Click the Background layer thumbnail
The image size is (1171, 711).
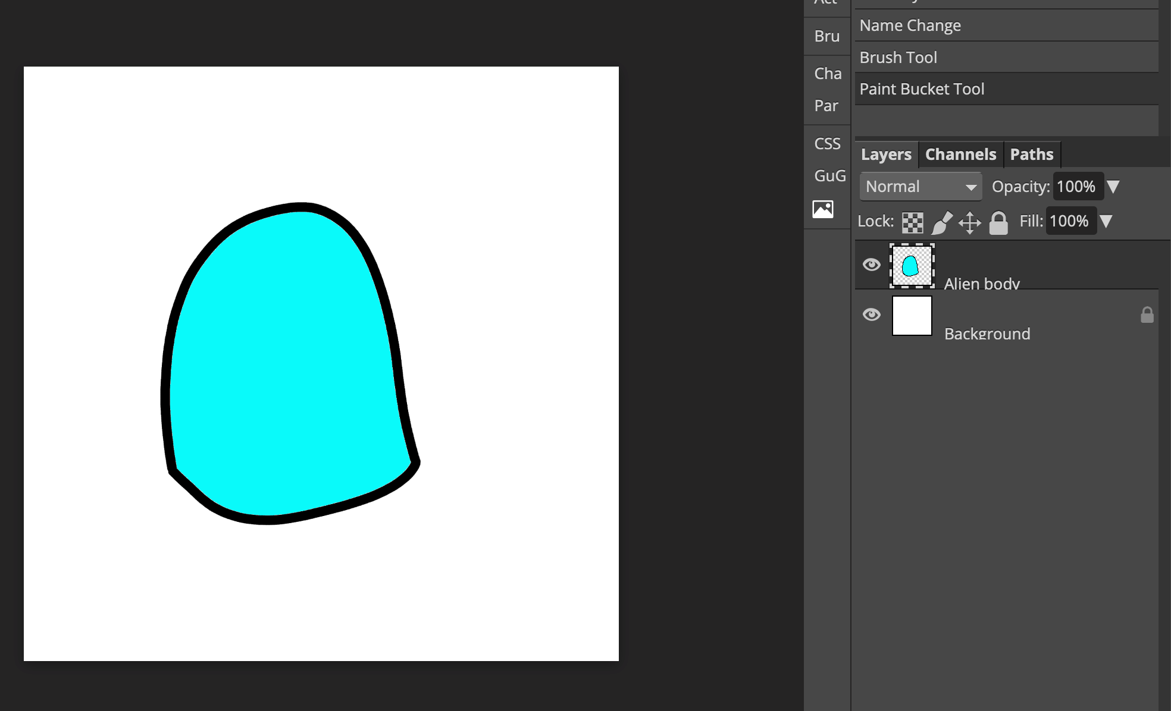912,316
